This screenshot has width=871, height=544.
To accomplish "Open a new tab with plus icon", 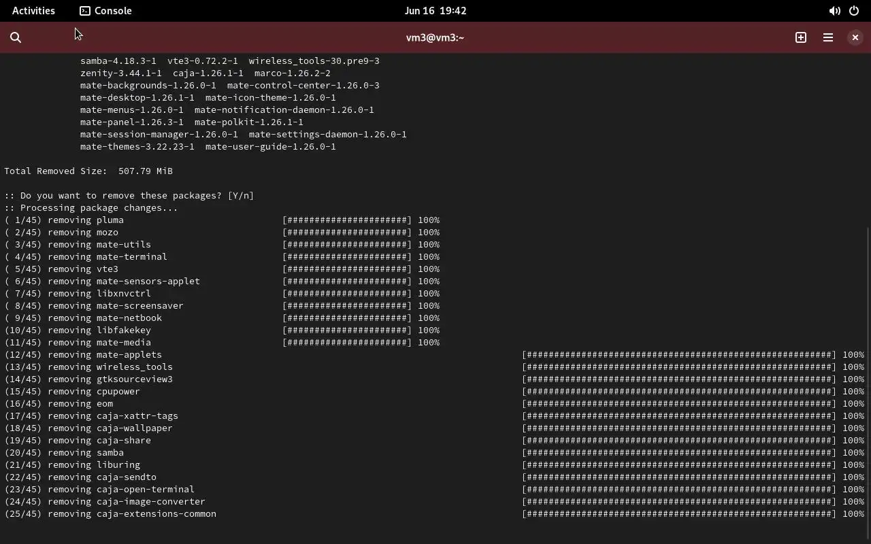I will point(801,38).
